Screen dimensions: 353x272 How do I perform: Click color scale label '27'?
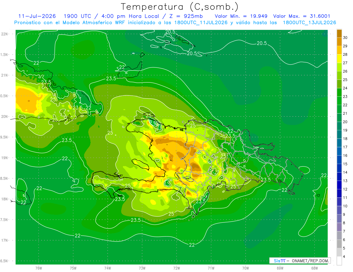tap(346, 63)
